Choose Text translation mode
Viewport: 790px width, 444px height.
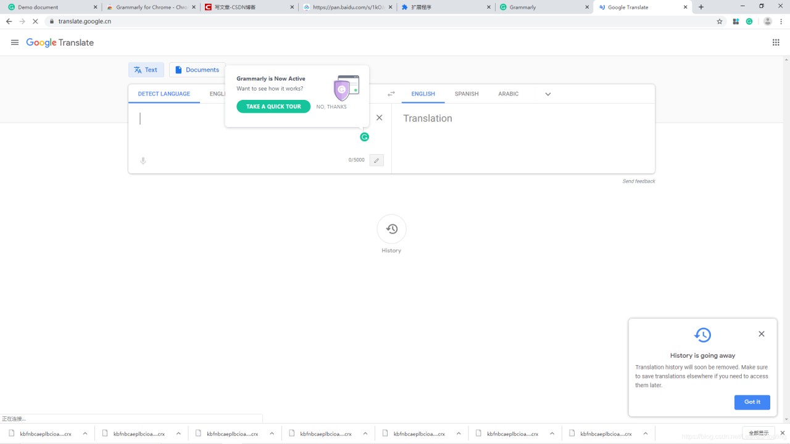[x=146, y=70]
